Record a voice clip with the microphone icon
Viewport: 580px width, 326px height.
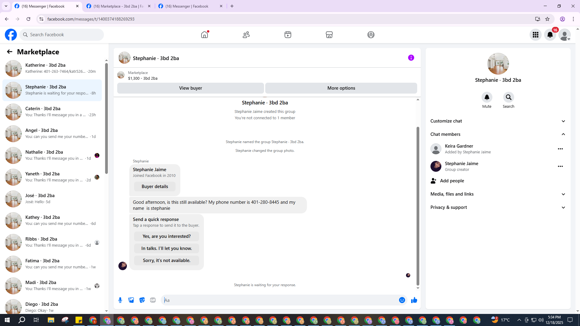[x=120, y=300]
